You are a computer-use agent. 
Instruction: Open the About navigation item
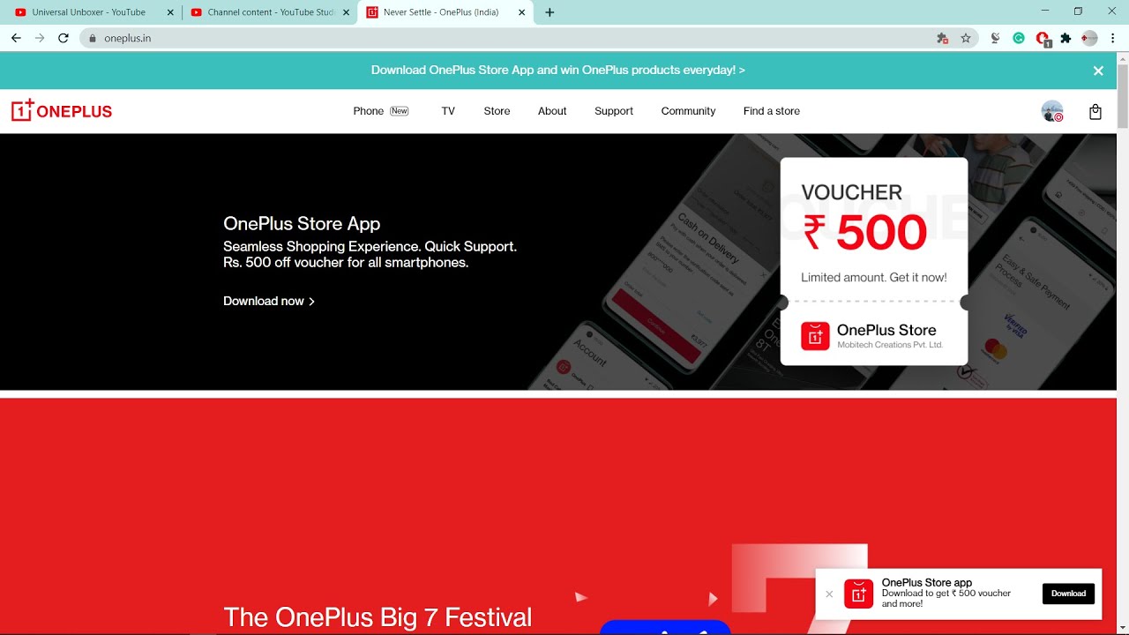(552, 111)
